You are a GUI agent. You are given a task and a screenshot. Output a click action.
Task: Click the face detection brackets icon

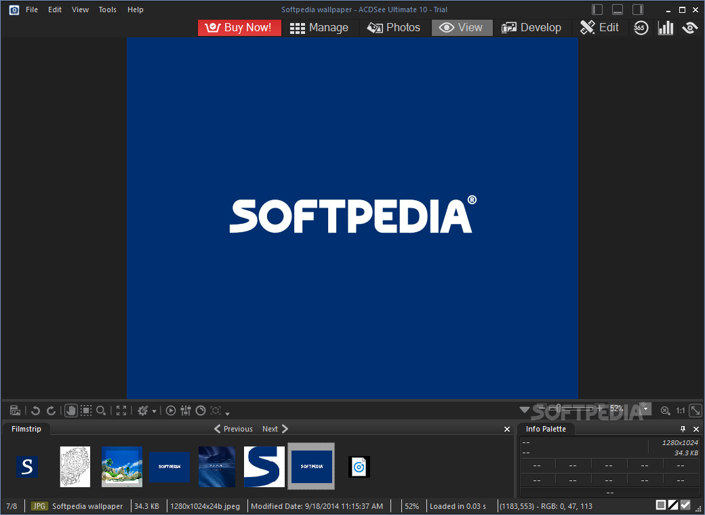(216, 411)
